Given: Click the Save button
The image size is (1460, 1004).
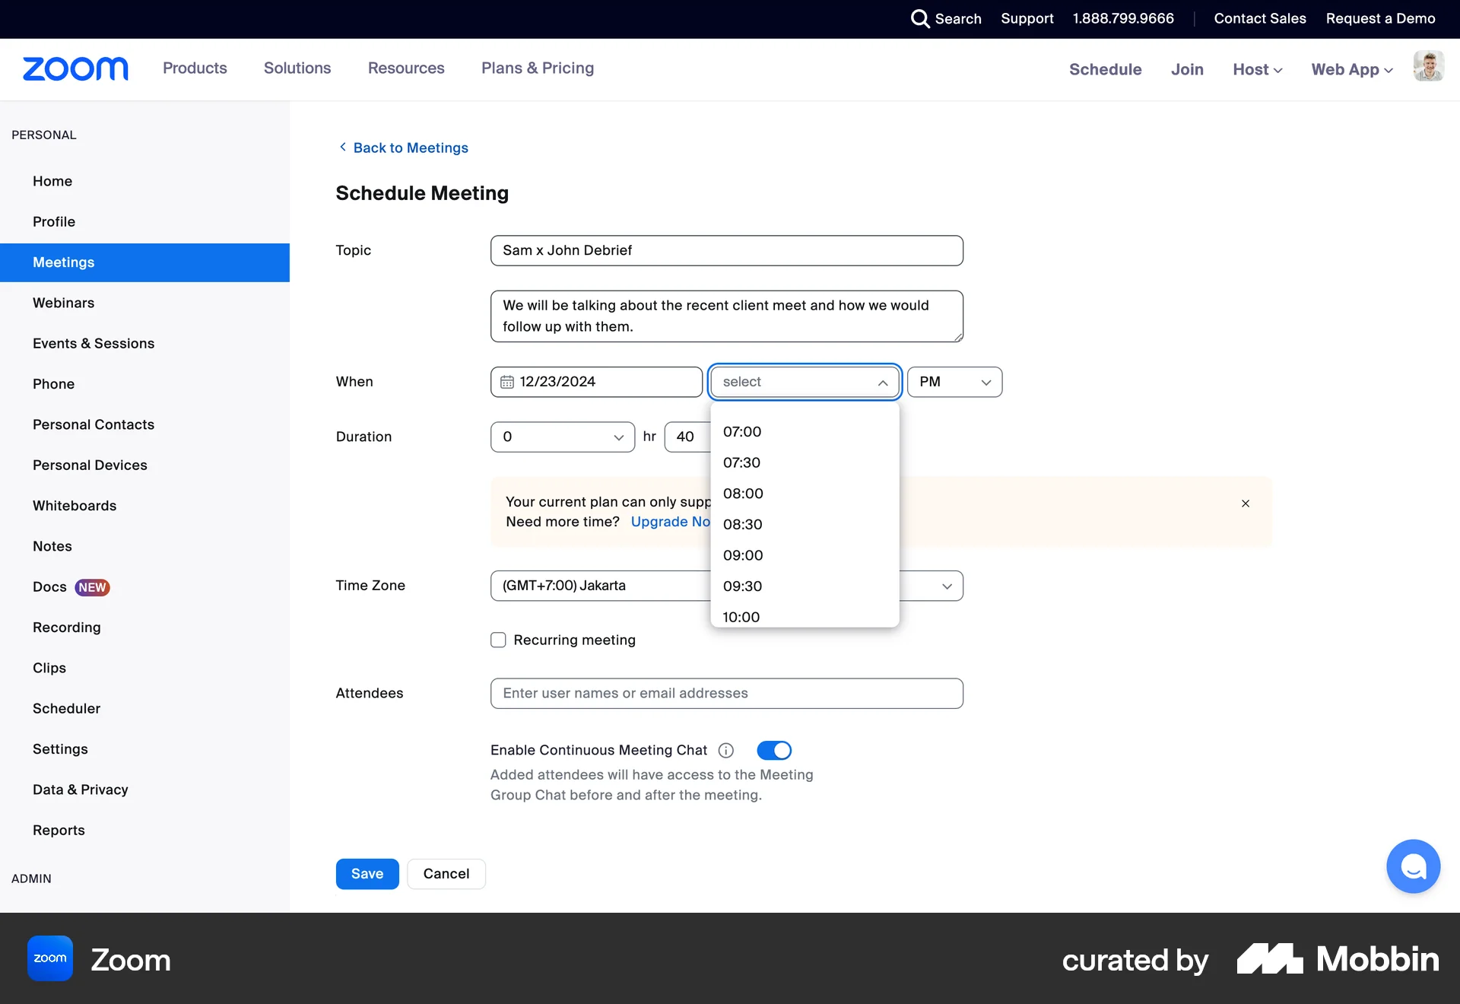Looking at the screenshot, I should pyautogui.click(x=367, y=873).
